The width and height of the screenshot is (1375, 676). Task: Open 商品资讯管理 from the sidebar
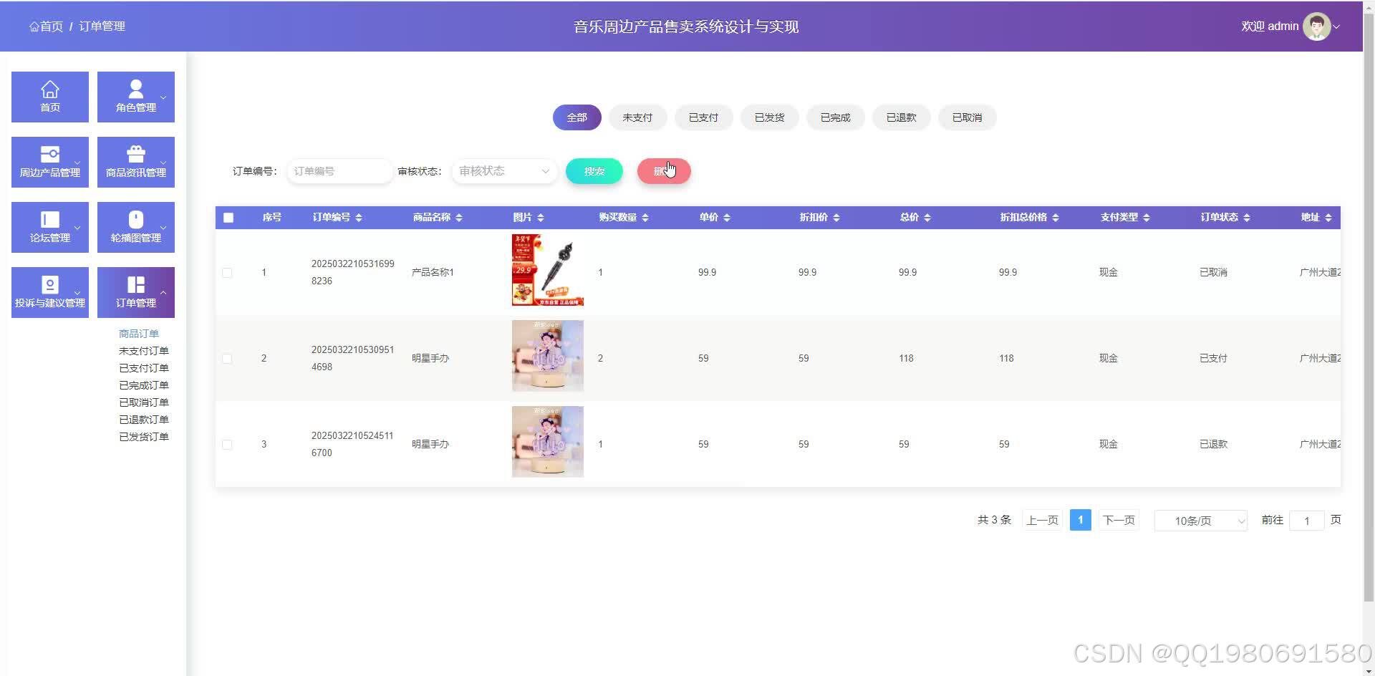[x=135, y=161]
